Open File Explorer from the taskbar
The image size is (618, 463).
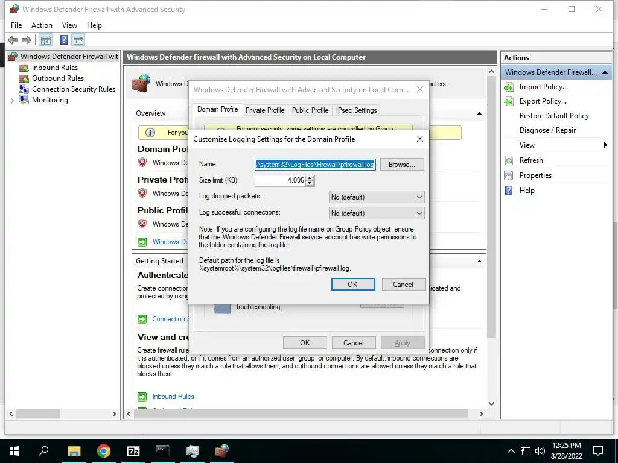pyautogui.click(x=74, y=451)
